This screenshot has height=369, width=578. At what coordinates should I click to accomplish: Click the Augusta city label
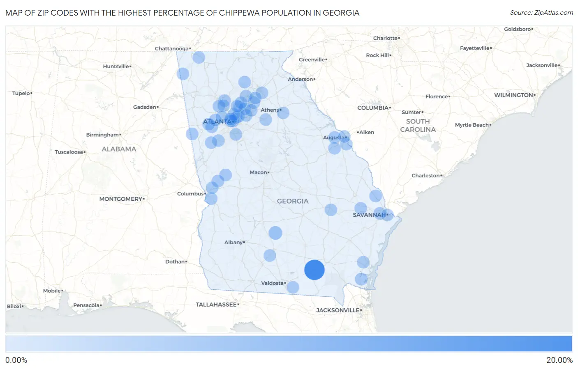[333, 138]
